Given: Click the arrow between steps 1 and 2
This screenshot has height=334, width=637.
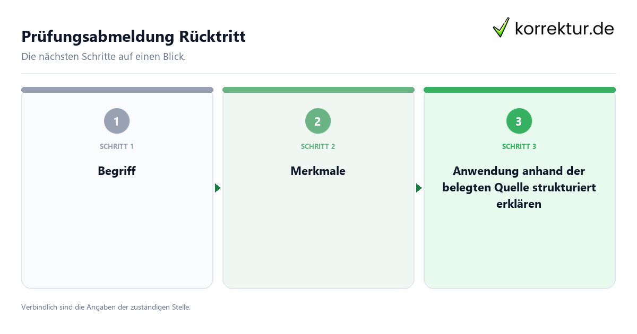Looking at the screenshot, I should 218,188.
